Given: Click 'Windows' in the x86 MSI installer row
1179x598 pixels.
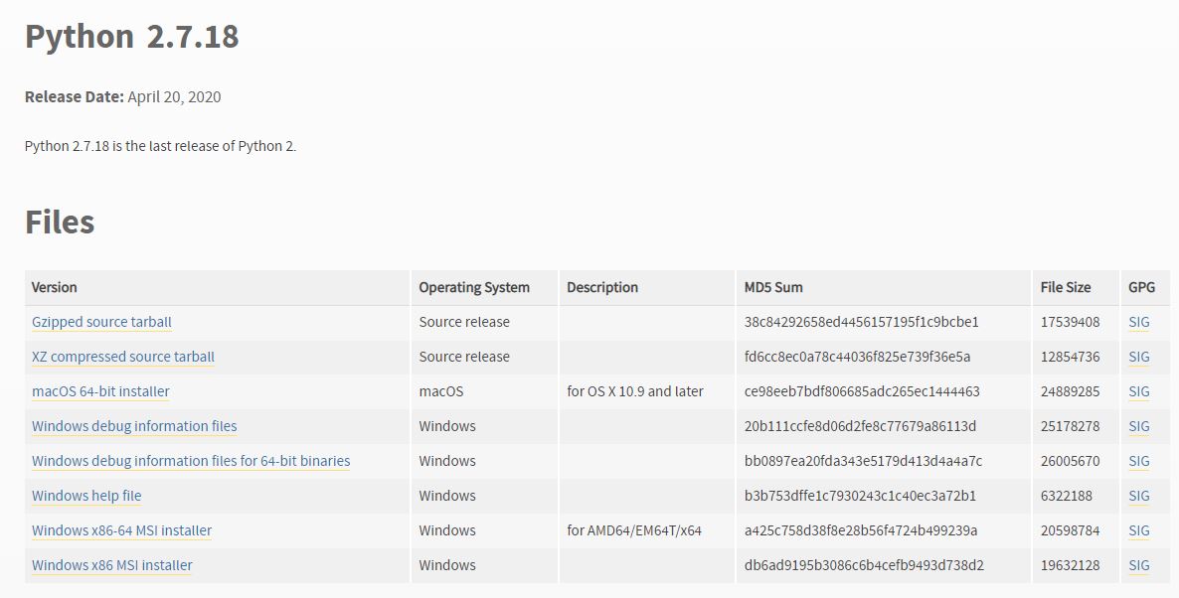Looking at the screenshot, I should click(x=447, y=565).
